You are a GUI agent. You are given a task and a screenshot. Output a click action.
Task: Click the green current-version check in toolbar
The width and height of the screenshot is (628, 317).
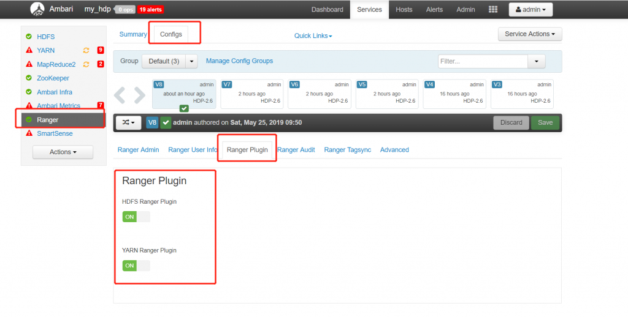pyautogui.click(x=166, y=123)
